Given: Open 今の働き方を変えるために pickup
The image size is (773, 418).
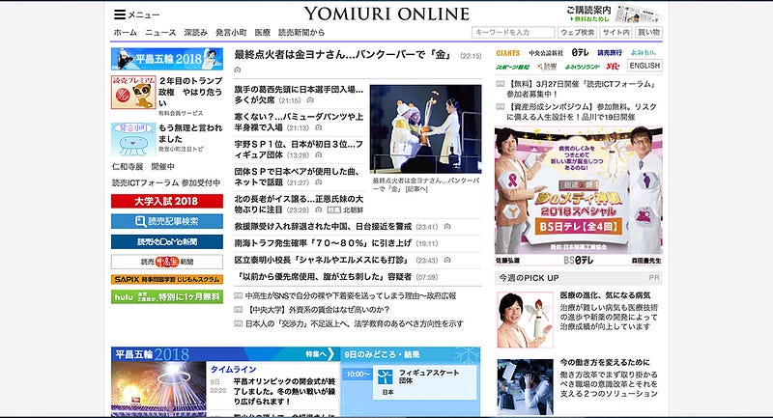Looking at the screenshot, I should coord(605,362).
